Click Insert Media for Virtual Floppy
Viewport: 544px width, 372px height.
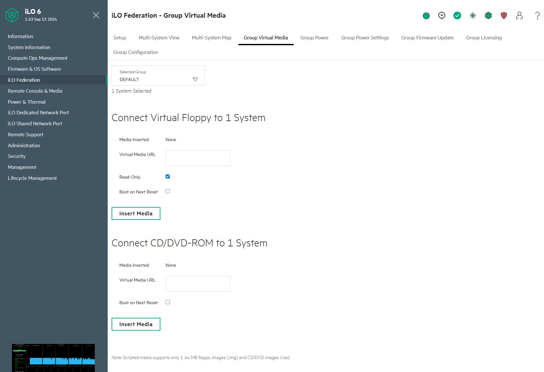coord(136,213)
